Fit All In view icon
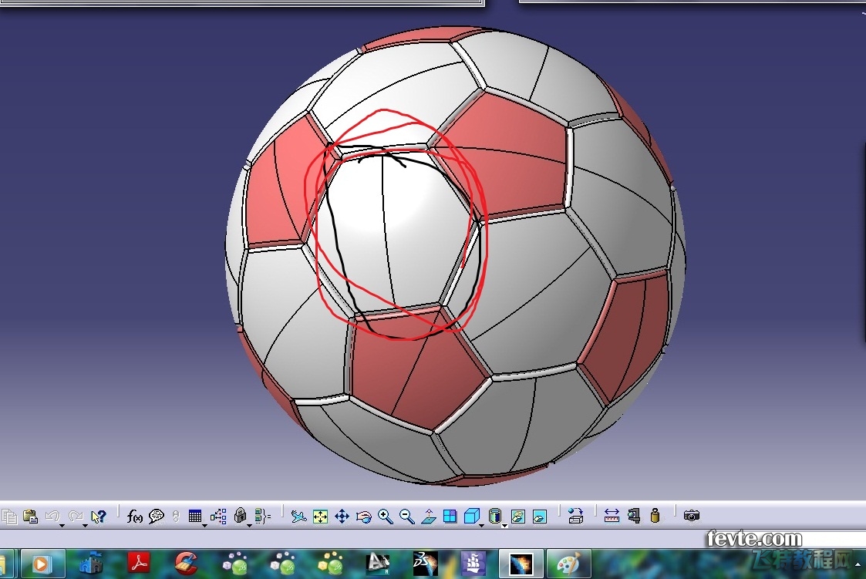The image size is (866, 579). [x=320, y=517]
